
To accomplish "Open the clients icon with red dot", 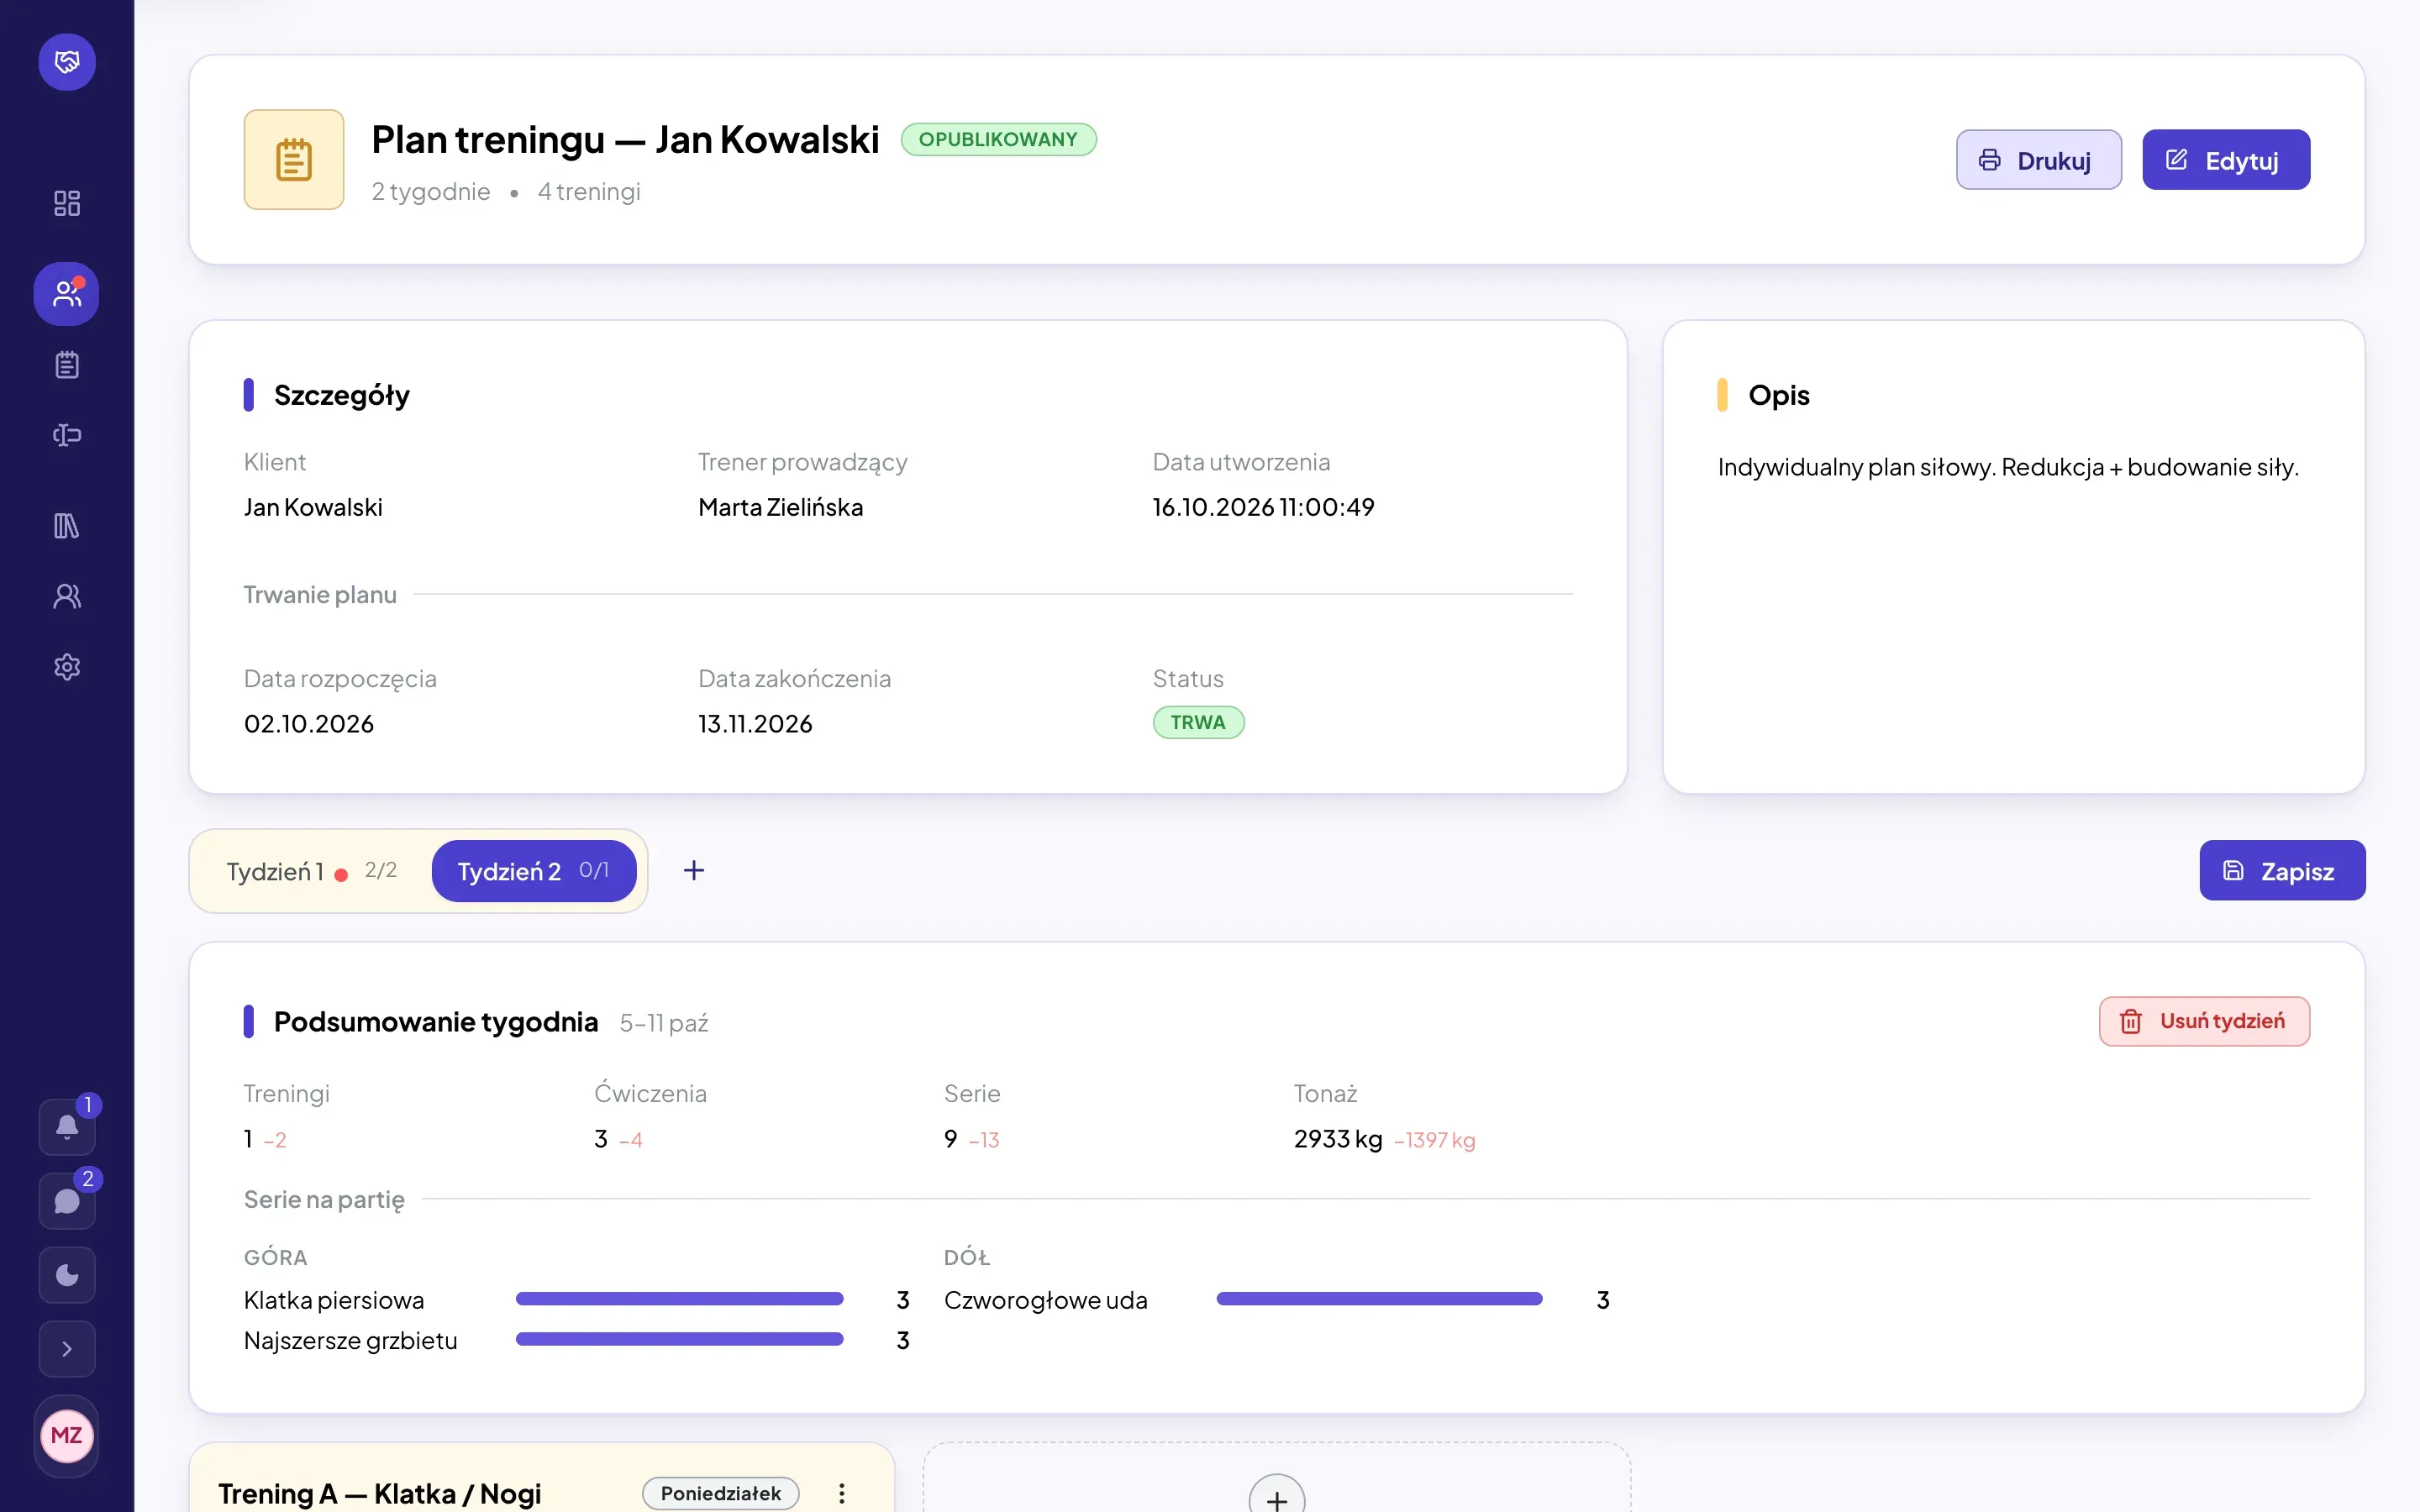I will 67,294.
